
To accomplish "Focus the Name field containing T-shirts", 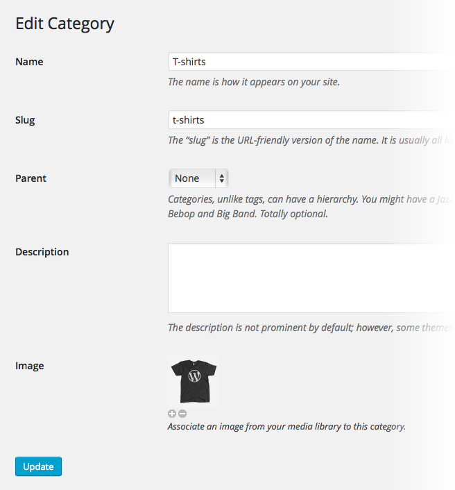I will pos(305,62).
